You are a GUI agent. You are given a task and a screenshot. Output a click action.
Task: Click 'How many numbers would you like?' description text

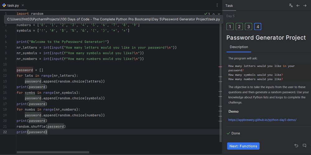coord(255,79)
